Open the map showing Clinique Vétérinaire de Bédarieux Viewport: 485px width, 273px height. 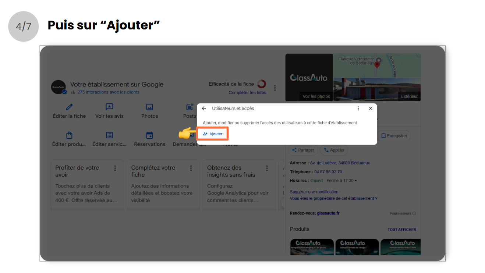click(377, 65)
